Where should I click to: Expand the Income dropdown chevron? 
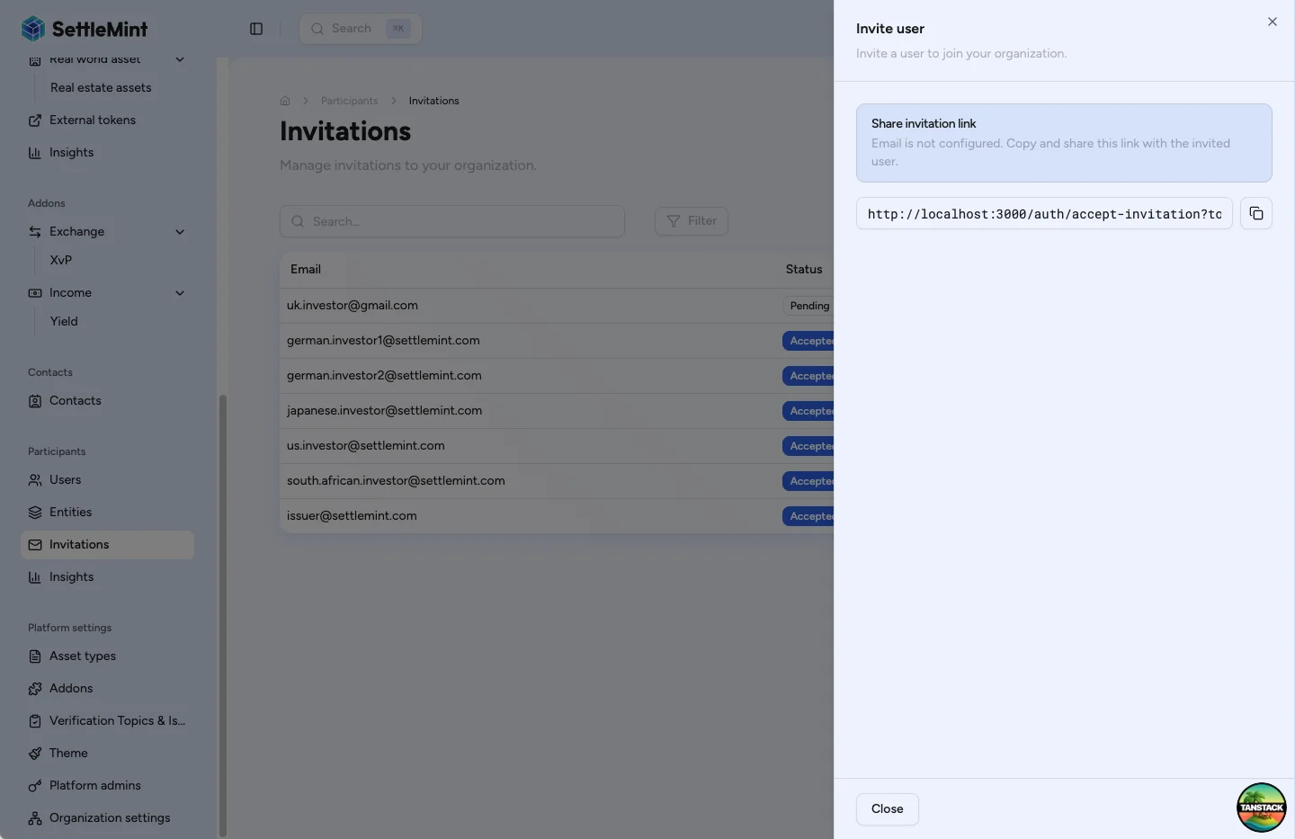(x=179, y=292)
